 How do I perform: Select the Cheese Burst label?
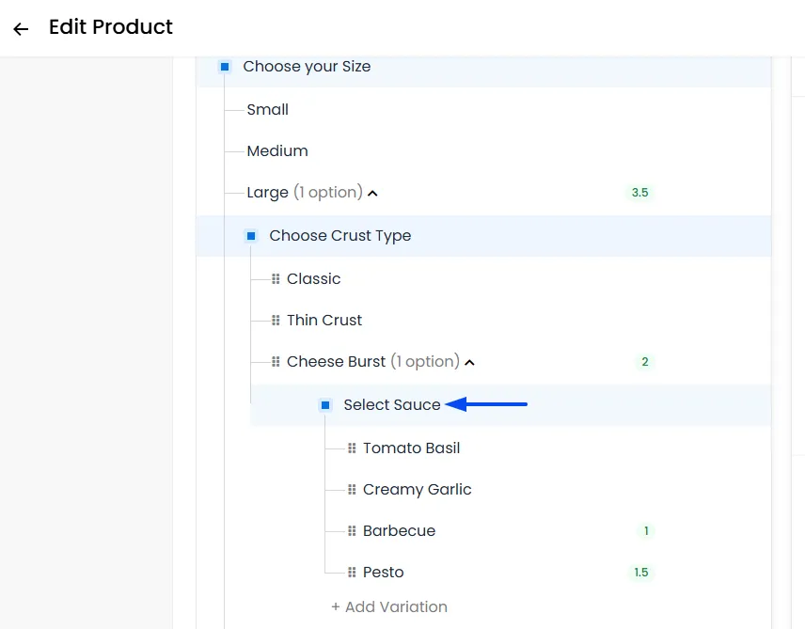336,361
